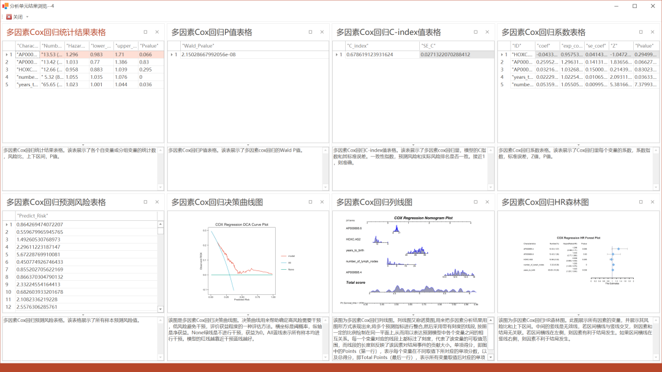
Task: Click the COX Regression DCA Curve Plot image
Action: pyautogui.click(x=248, y=261)
